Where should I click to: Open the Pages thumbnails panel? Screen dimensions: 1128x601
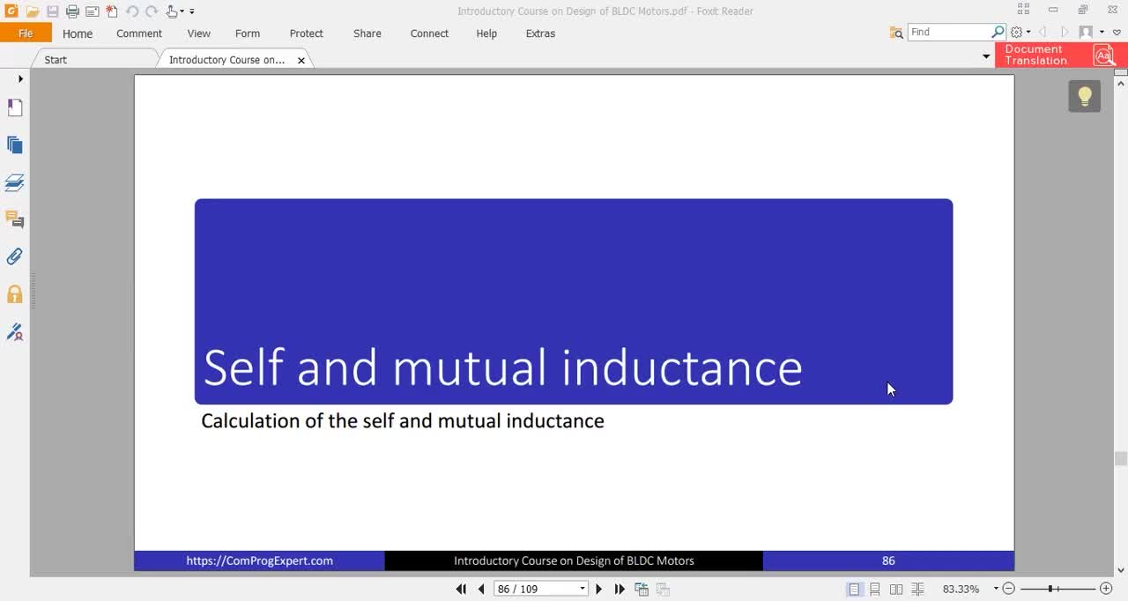pos(15,145)
